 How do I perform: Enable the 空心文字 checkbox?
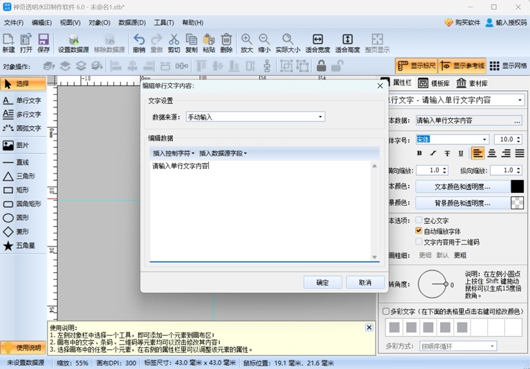419,221
